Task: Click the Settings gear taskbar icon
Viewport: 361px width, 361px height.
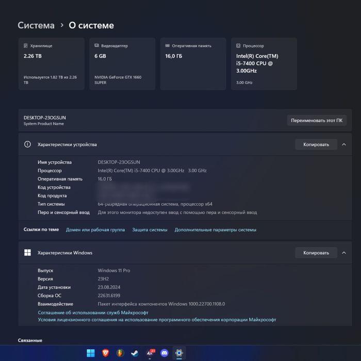Action: (179, 353)
